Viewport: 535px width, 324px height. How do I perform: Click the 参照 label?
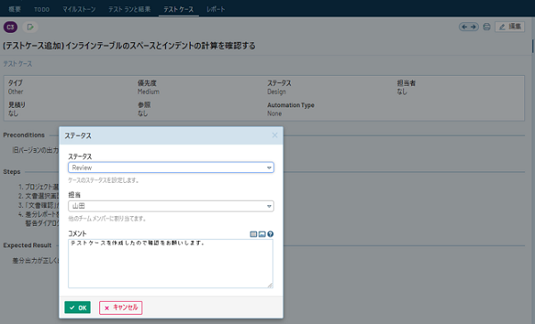click(x=144, y=104)
